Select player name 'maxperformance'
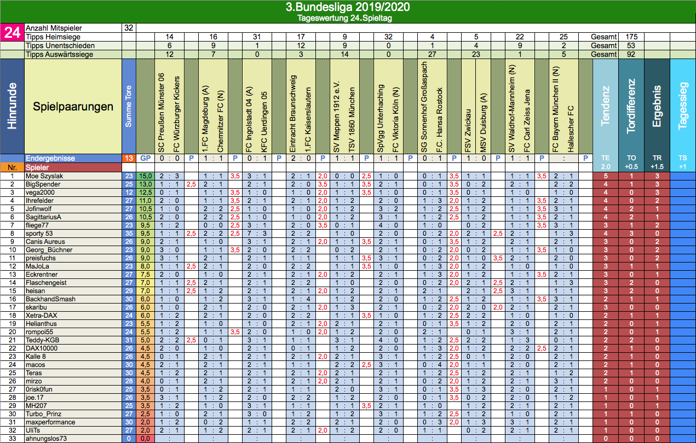Screen dimensions: 696x443 coord(49,422)
